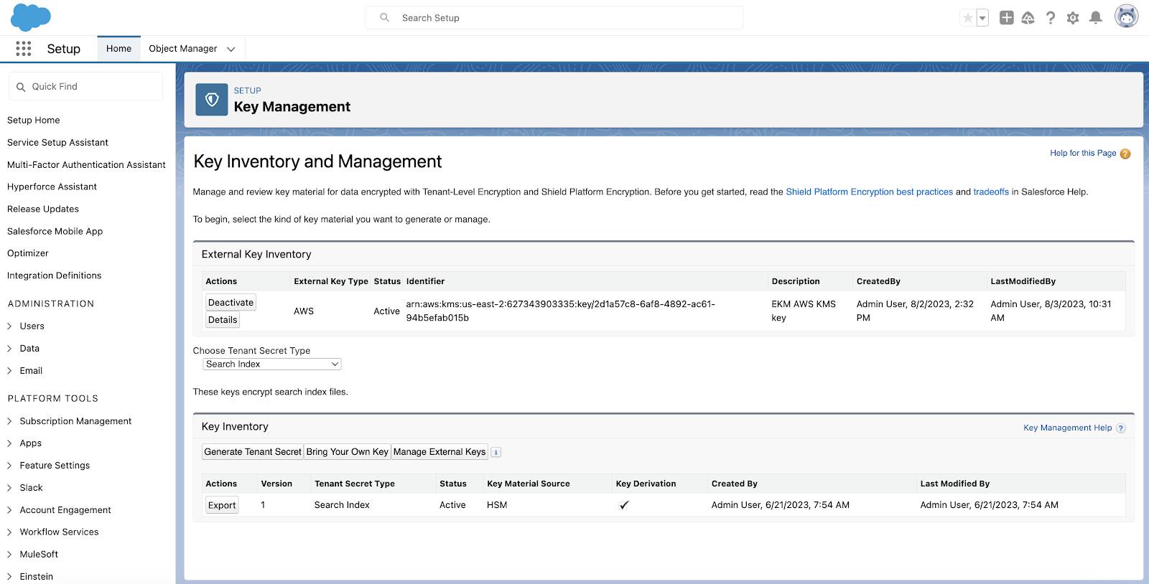The height and width of the screenshot is (584, 1149).
Task: Click Bring Your Own Key
Action: coord(347,452)
